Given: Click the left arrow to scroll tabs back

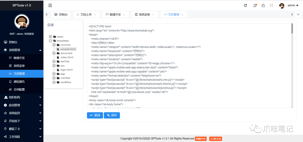Looking at the screenshot, I should pyautogui.click(x=47, y=15).
